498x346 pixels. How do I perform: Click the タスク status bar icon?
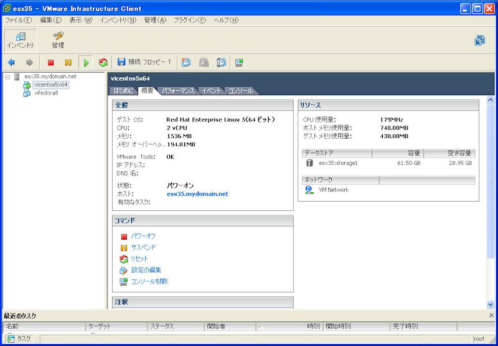(11, 339)
